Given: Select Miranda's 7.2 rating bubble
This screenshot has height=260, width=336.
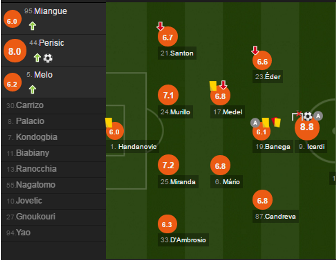Looking at the screenshot, I should (168, 165).
